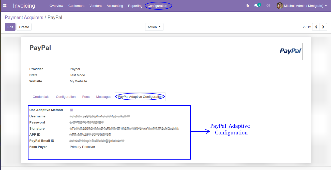The width and height of the screenshot is (331, 170).
Task: Go to the next record arrow
Action: pyautogui.click(x=323, y=27)
